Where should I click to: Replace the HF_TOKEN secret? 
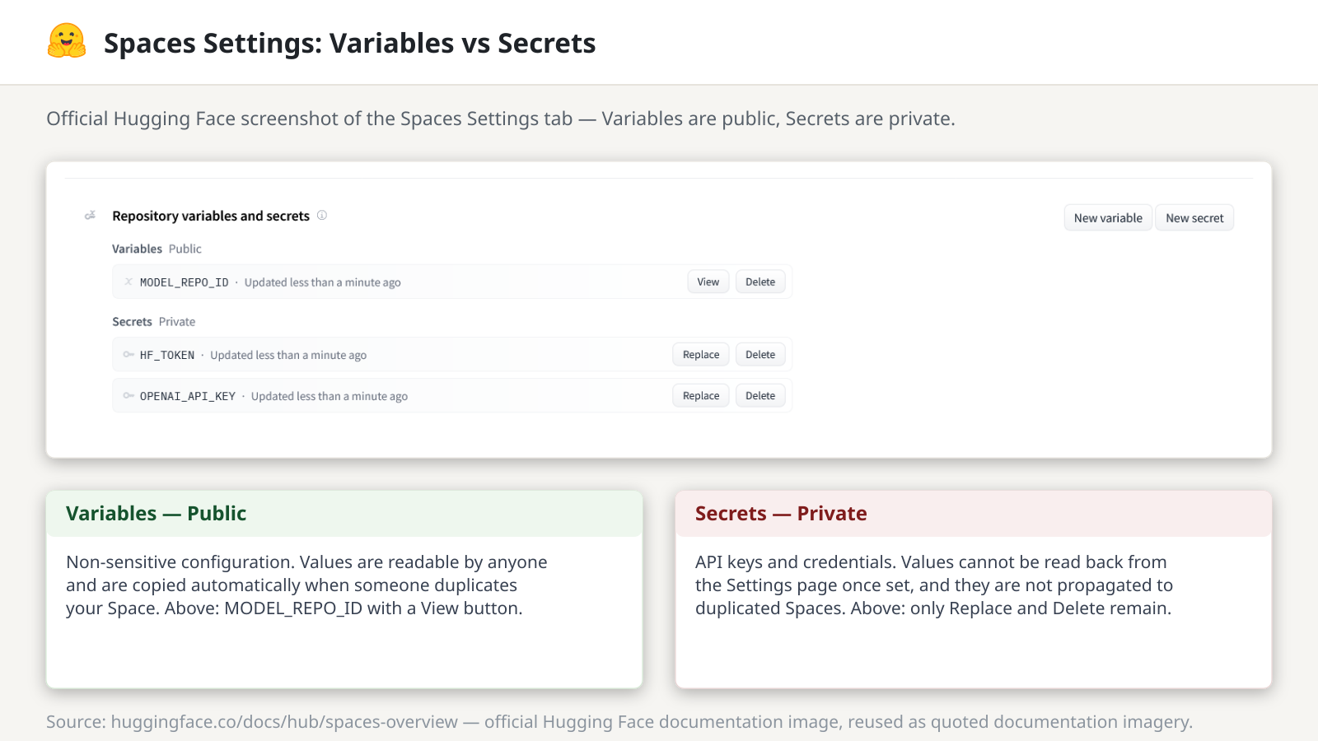(701, 355)
